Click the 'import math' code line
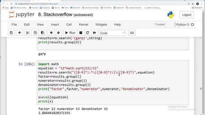The height and width of the screenshot is (115, 205). click(48, 64)
